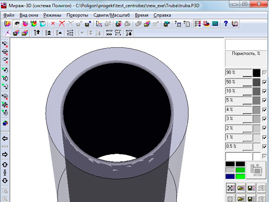The height and width of the screenshot is (202, 269).
Task: Click the colored 3D cube icon
Action: 5,124
